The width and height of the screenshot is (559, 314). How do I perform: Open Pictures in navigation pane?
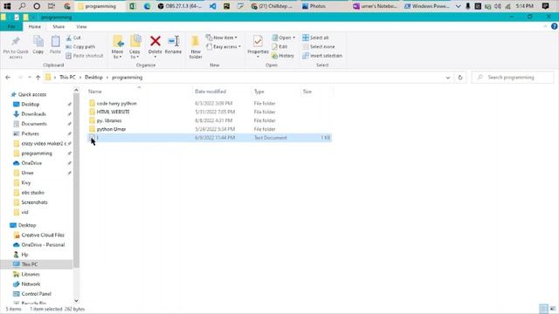30,133
